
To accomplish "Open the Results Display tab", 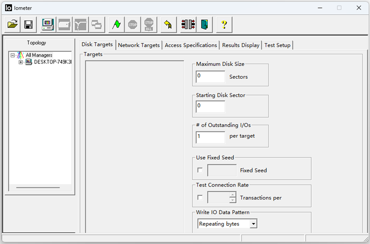I will pos(240,45).
